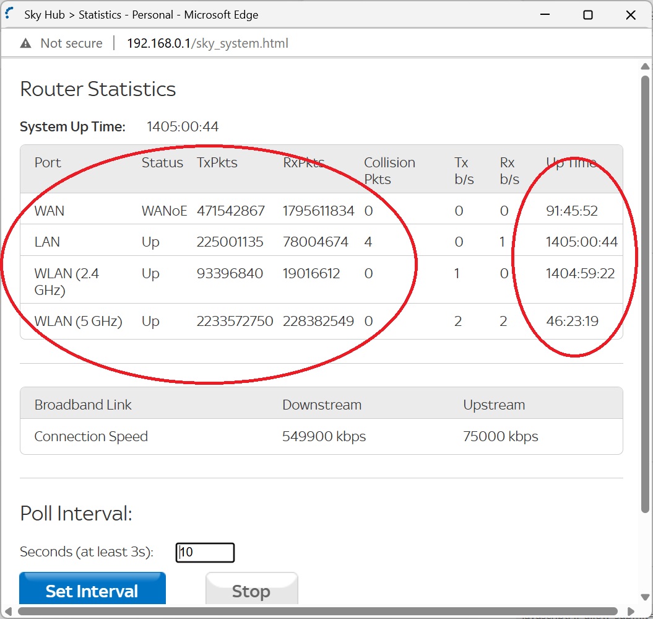Click the LAN status value Up

[149, 242]
